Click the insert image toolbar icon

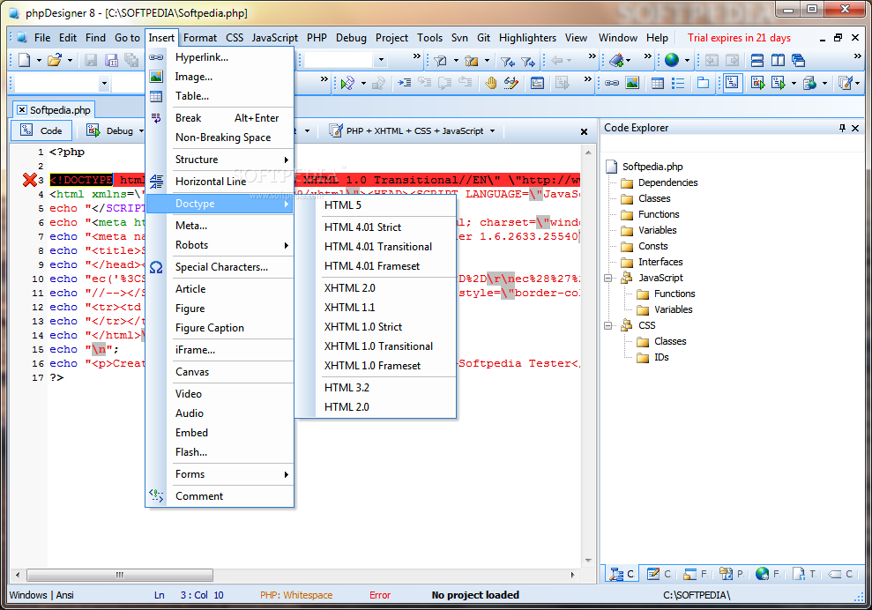[x=632, y=84]
